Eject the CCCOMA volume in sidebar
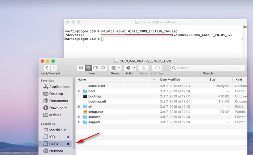 click(68, 144)
